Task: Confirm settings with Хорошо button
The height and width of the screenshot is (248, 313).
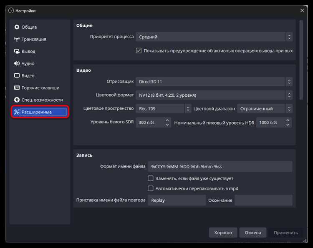Action: pyautogui.click(x=223, y=233)
